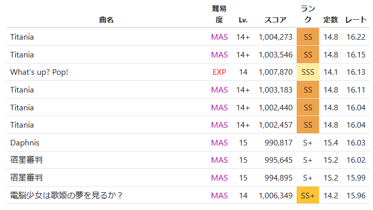Click rate value 15.99
Screen dimensions: 373x210
(x=356, y=177)
